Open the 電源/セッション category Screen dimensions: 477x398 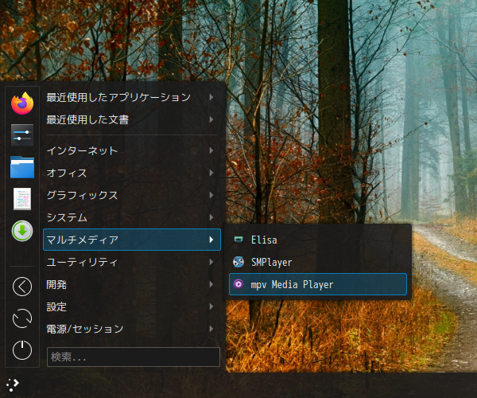[x=132, y=329]
